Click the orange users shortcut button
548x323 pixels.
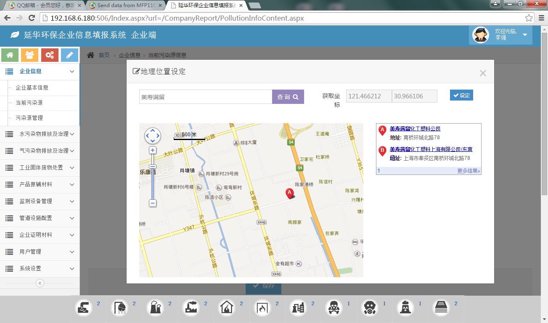click(x=30, y=55)
